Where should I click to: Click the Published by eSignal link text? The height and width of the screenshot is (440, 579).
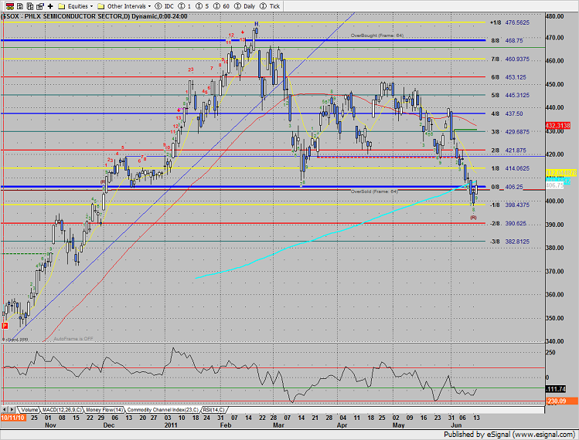(509, 435)
